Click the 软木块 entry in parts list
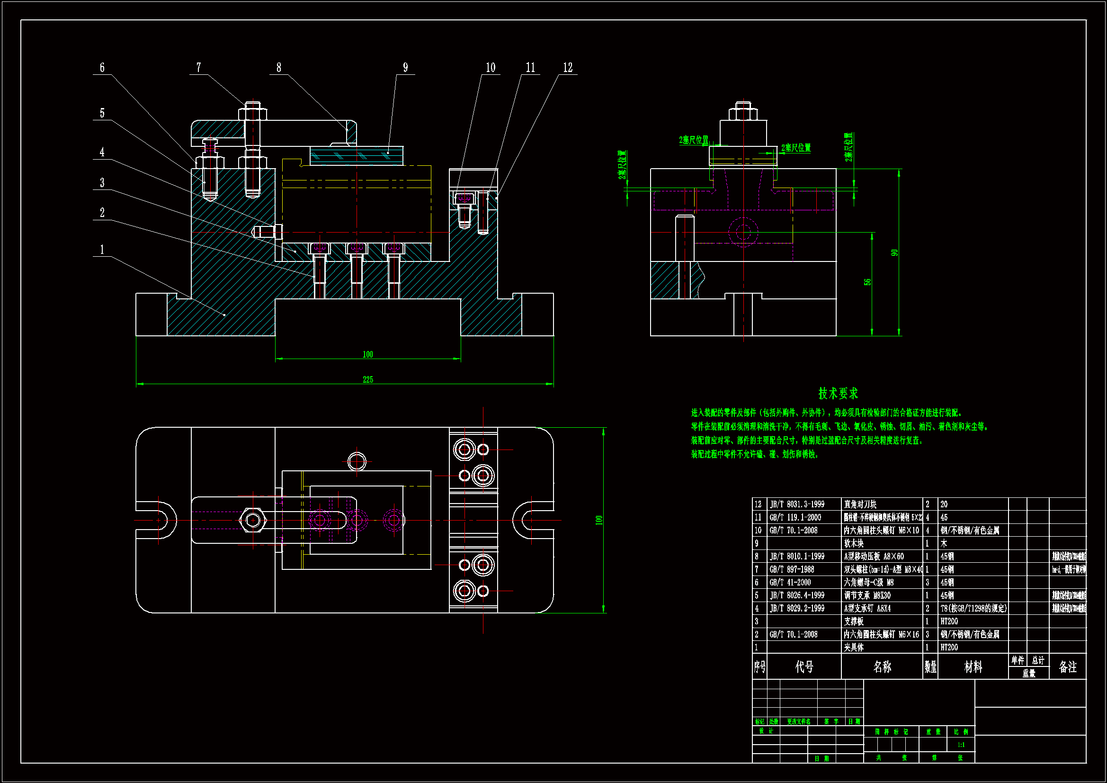 coord(853,543)
